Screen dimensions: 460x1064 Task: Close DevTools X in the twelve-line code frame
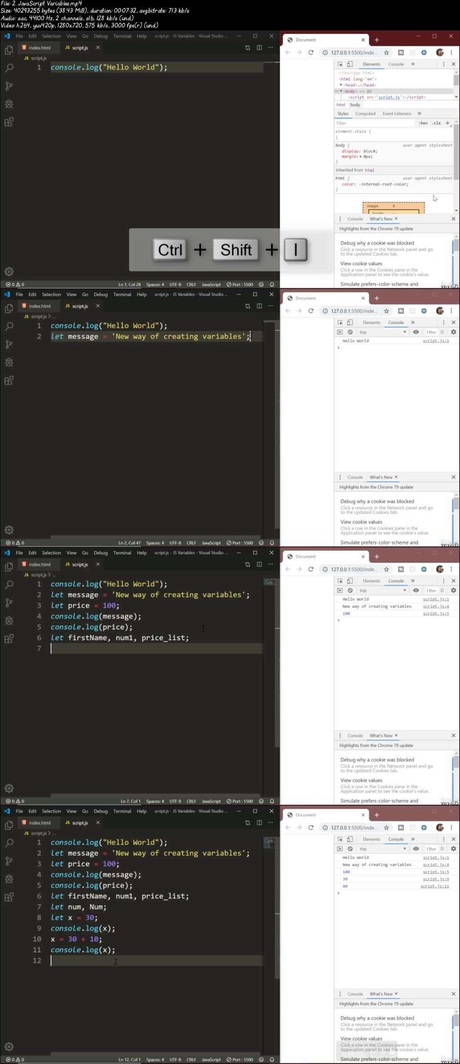click(453, 839)
